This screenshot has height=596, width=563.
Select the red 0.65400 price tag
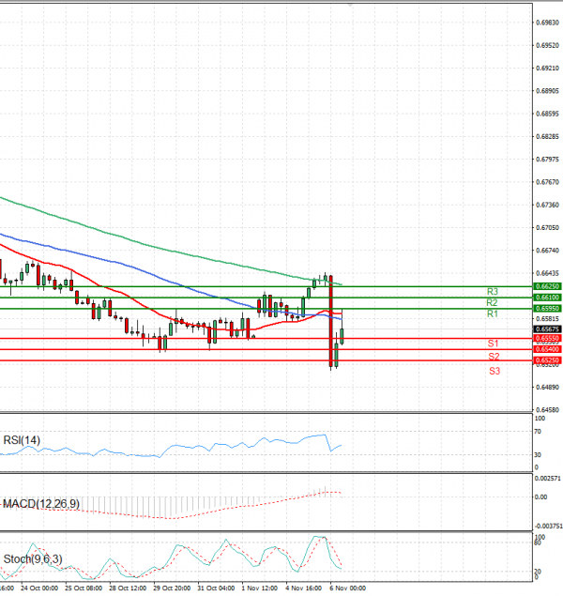coord(547,349)
